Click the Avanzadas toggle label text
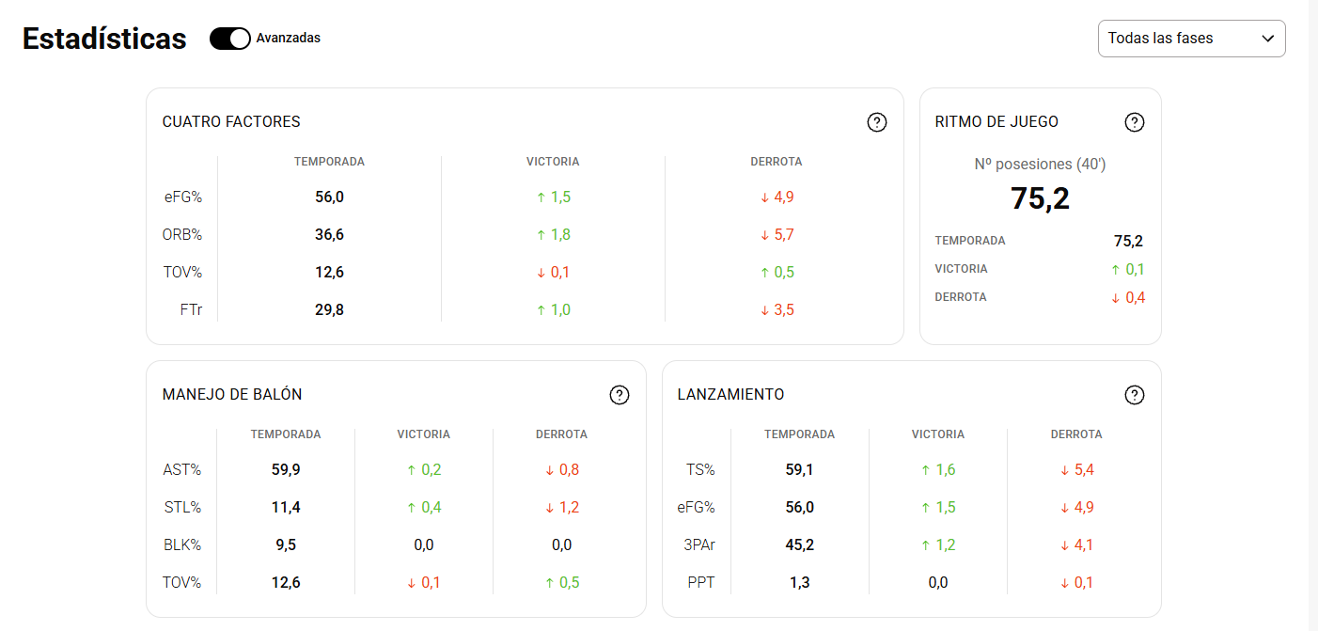Screen dimensions: 1318x631 click(289, 39)
